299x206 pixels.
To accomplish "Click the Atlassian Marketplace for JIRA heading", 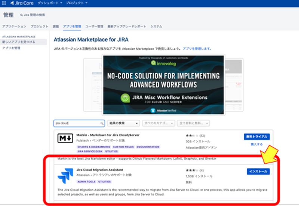I will pos(91,40).
